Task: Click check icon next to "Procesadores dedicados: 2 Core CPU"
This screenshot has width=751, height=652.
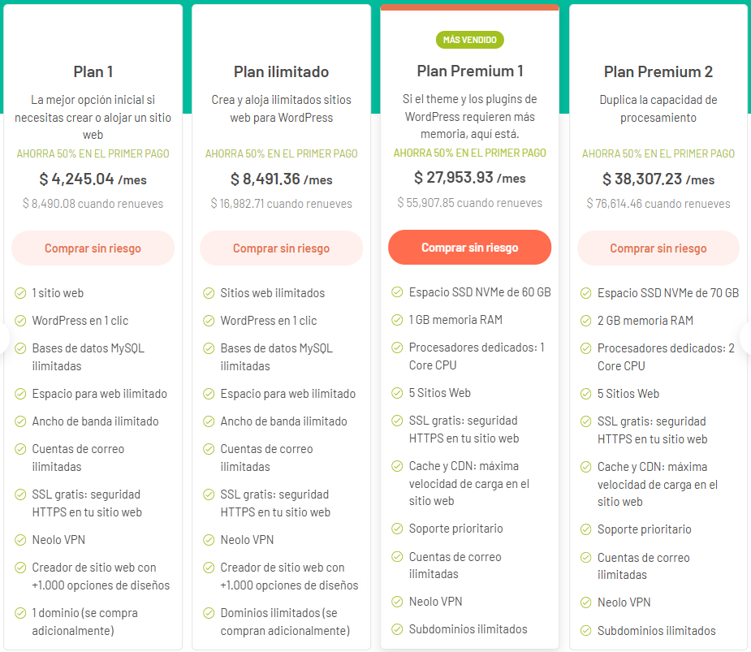Action: pos(585,348)
